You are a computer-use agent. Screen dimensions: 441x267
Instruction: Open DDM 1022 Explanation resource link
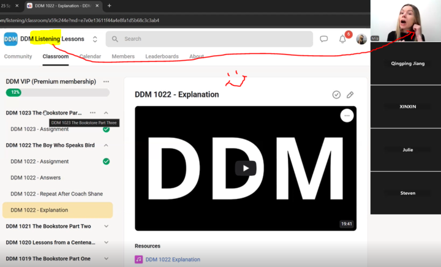click(173, 260)
